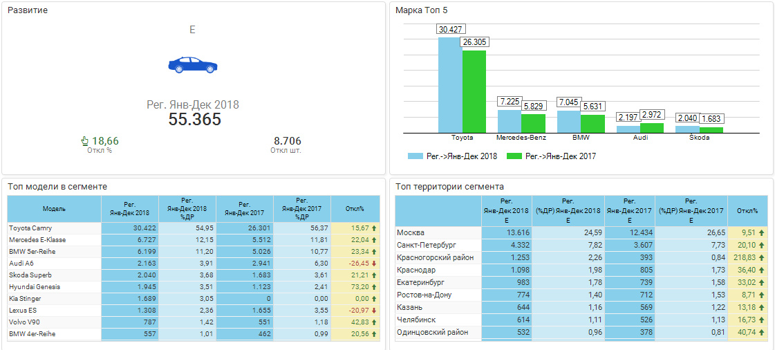Sort models table by Откл% header
The image size is (775, 350).
pos(355,209)
